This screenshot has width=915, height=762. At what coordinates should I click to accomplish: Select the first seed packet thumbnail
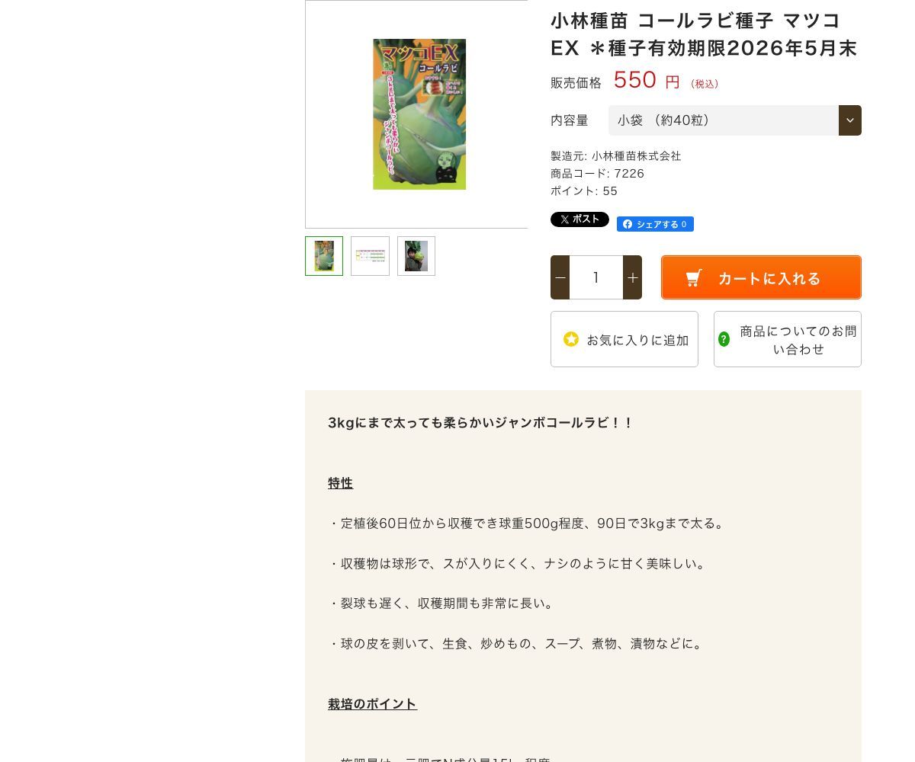tap(324, 256)
